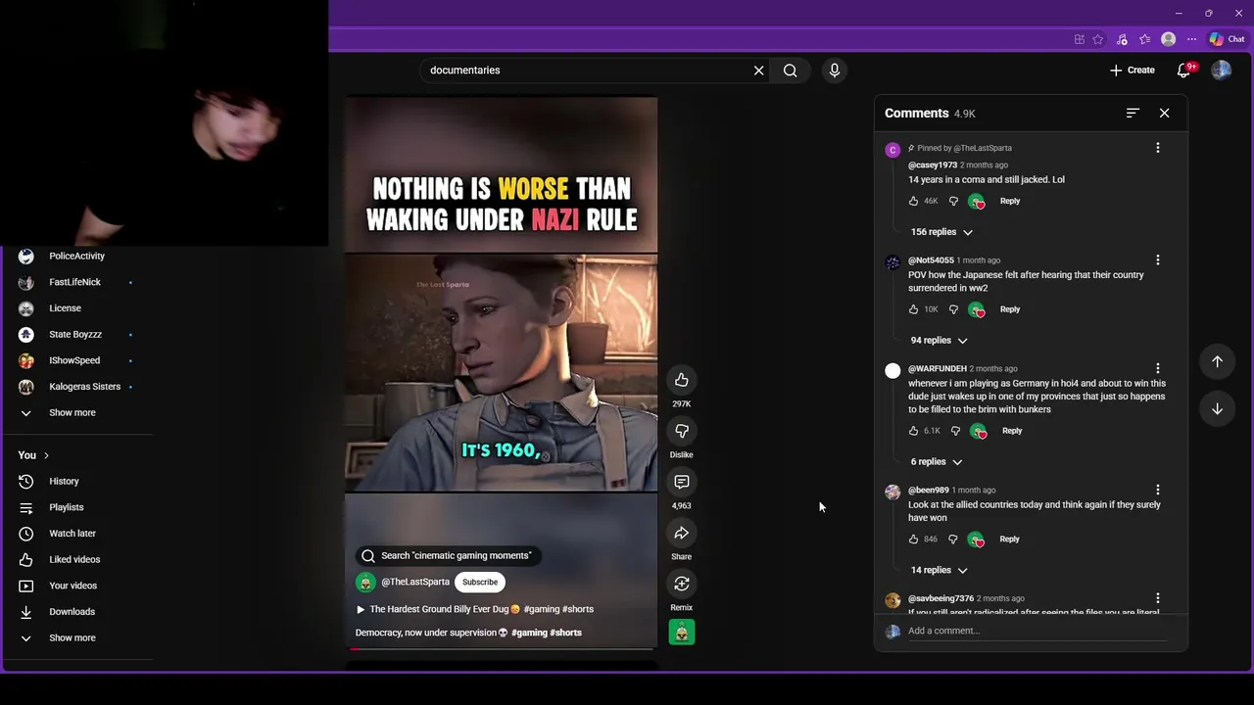Image resolution: width=1254 pixels, height=705 pixels.
Task: Search "cinematic gaming moments" suggestion
Action: [448, 556]
